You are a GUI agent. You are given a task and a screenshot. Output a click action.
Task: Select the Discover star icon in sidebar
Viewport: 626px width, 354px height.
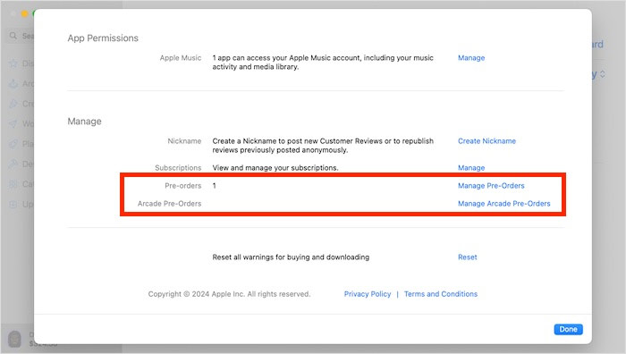click(x=13, y=63)
